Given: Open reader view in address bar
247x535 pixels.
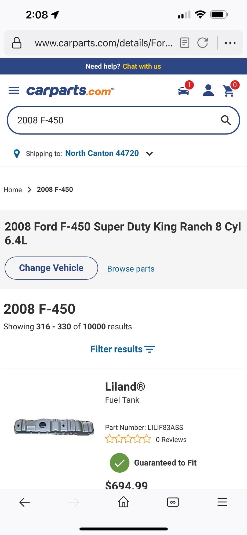Looking at the screenshot, I should [184, 43].
